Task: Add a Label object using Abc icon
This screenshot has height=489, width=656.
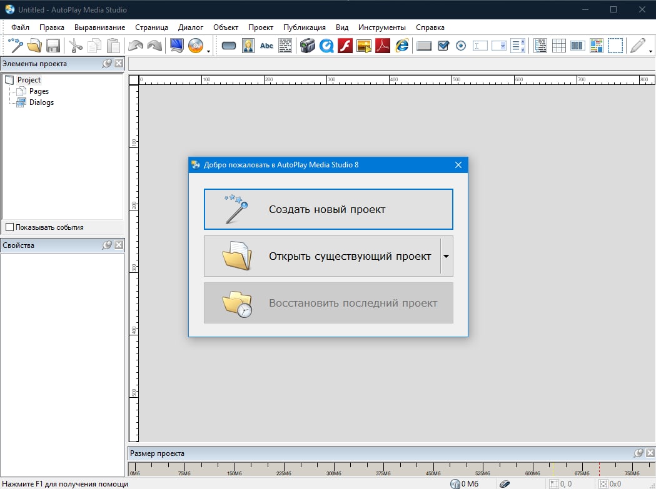Action: 266,46
